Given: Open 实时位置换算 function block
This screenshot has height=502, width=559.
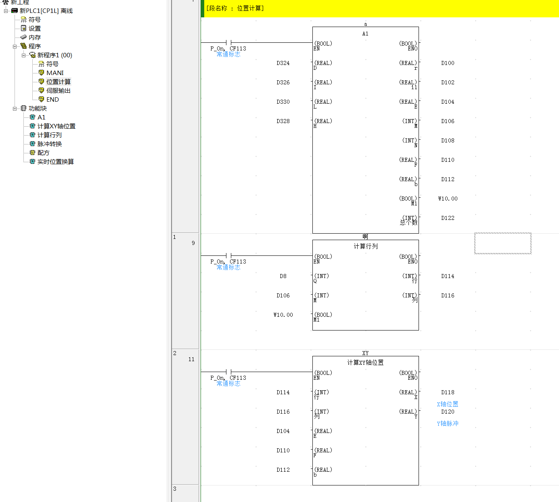Looking at the screenshot, I should point(55,161).
